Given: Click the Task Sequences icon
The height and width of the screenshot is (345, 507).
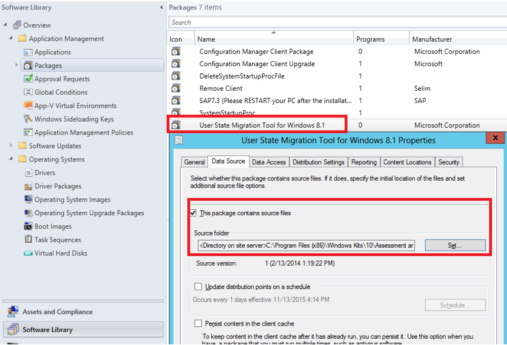Looking at the screenshot, I should coord(28,239).
